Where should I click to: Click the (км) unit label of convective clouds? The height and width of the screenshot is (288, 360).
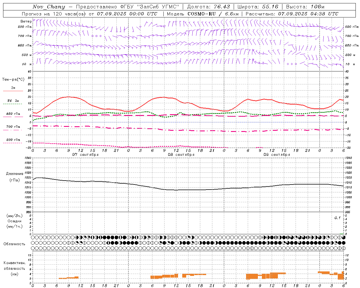click(14, 274)
